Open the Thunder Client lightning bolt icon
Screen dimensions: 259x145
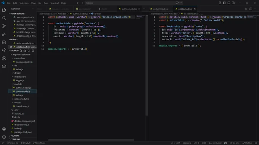point(4,58)
